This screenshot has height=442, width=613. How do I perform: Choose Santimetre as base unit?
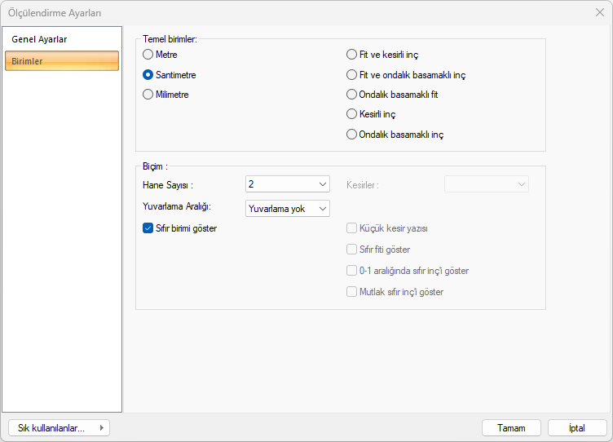pyautogui.click(x=148, y=74)
